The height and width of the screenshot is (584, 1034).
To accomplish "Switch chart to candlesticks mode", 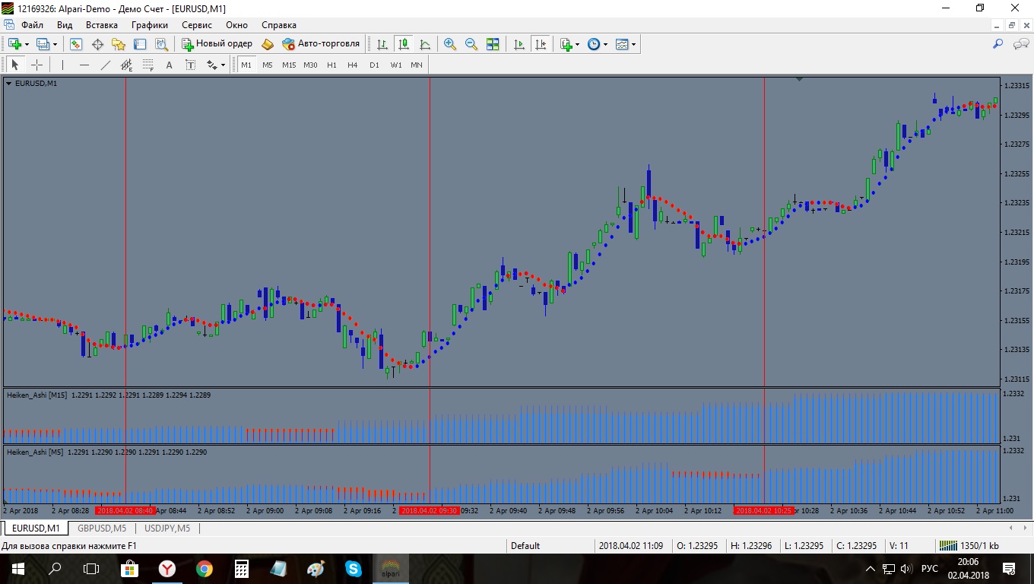I will [404, 44].
